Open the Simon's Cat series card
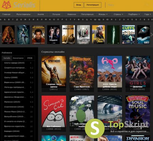Image resolution: width=153 pixels, height=141 pixels. (x=54, y=113)
